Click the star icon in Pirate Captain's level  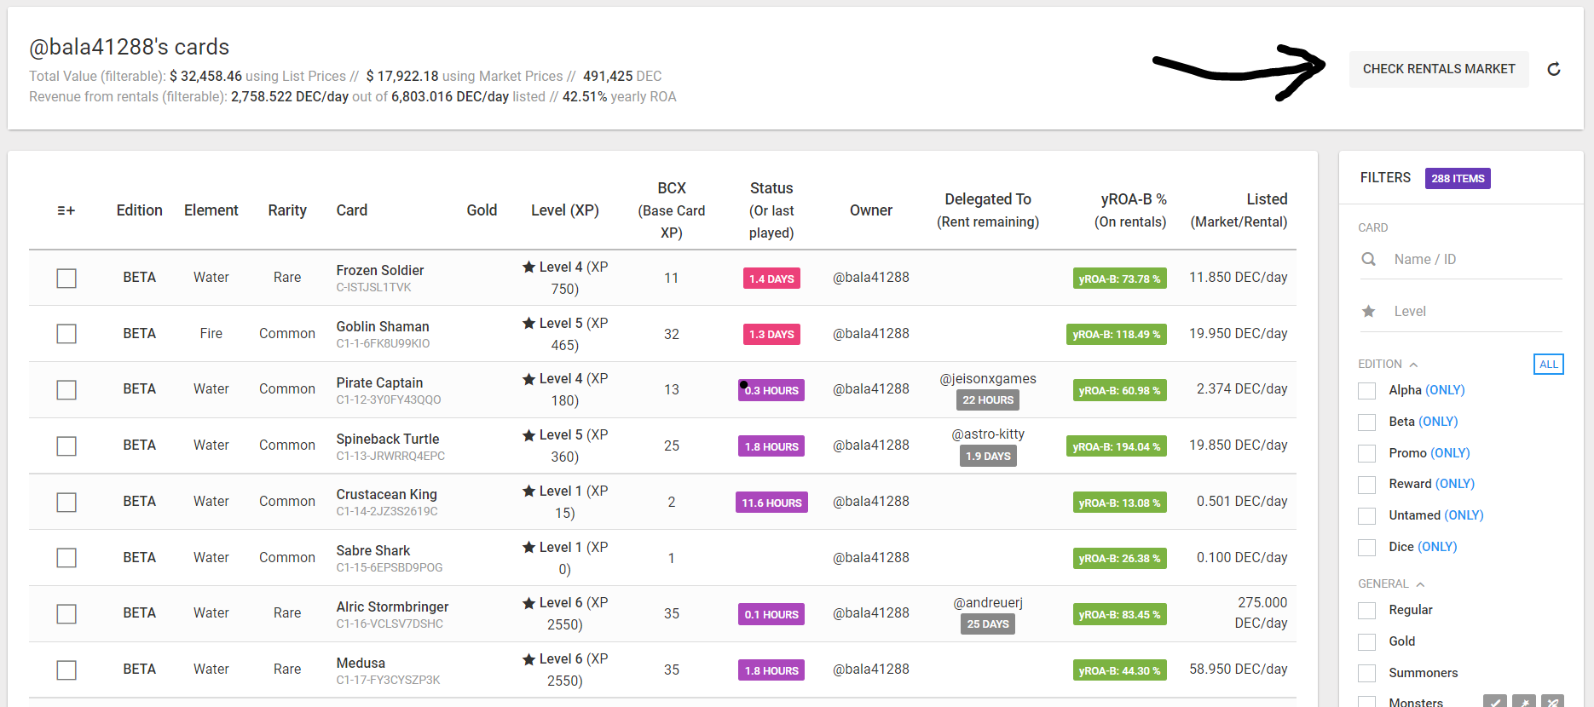click(529, 378)
